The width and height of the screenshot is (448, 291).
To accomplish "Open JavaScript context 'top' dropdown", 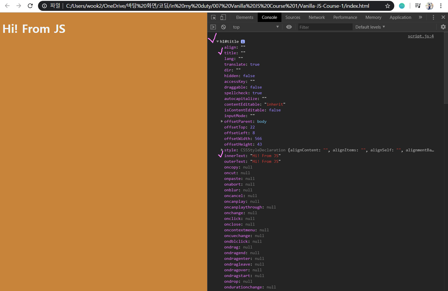I will click(256, 27).
